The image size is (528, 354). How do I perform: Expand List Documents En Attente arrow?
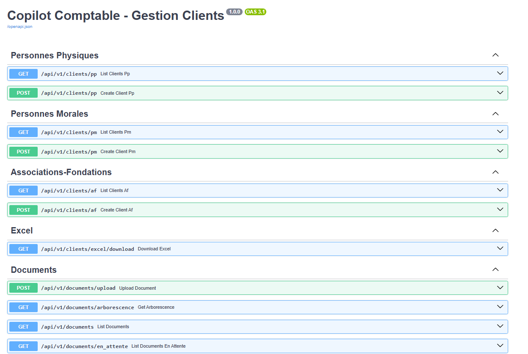[x=500, y=346]
